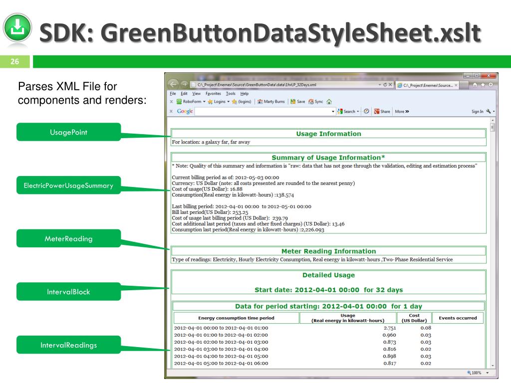The height and width of the screenshot is (383, 511).
Task: Close the Google toolbar with its X
Action: (172, 111)
